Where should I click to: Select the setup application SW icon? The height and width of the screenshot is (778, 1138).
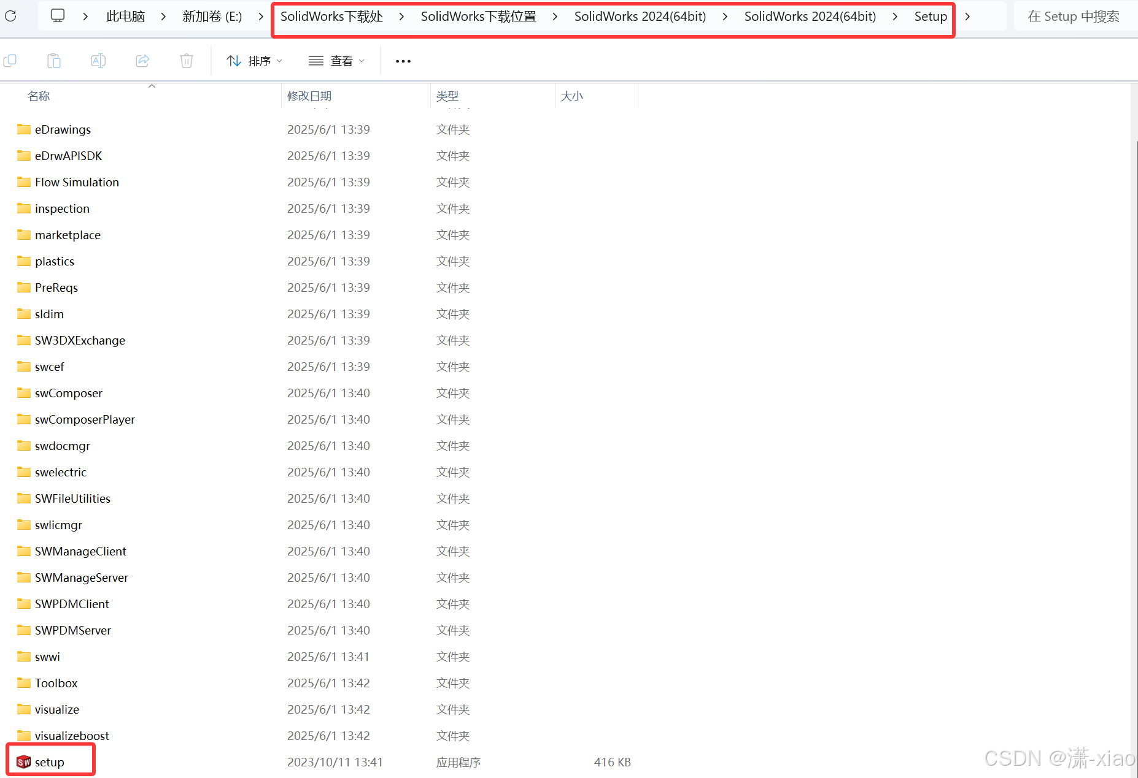[24, 762]
